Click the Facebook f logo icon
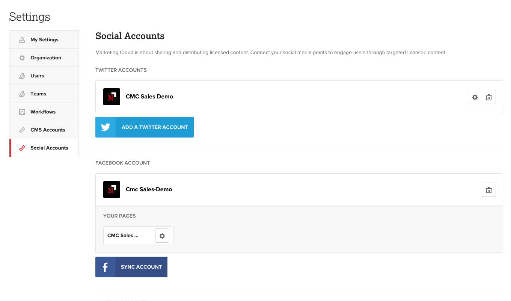Image resolution: width=511 pixels, height=301 pixels. pyautogui.click(x=105, y=267)
